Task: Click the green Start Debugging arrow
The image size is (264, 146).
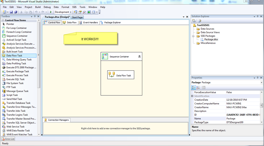Action: pos(51,12)
